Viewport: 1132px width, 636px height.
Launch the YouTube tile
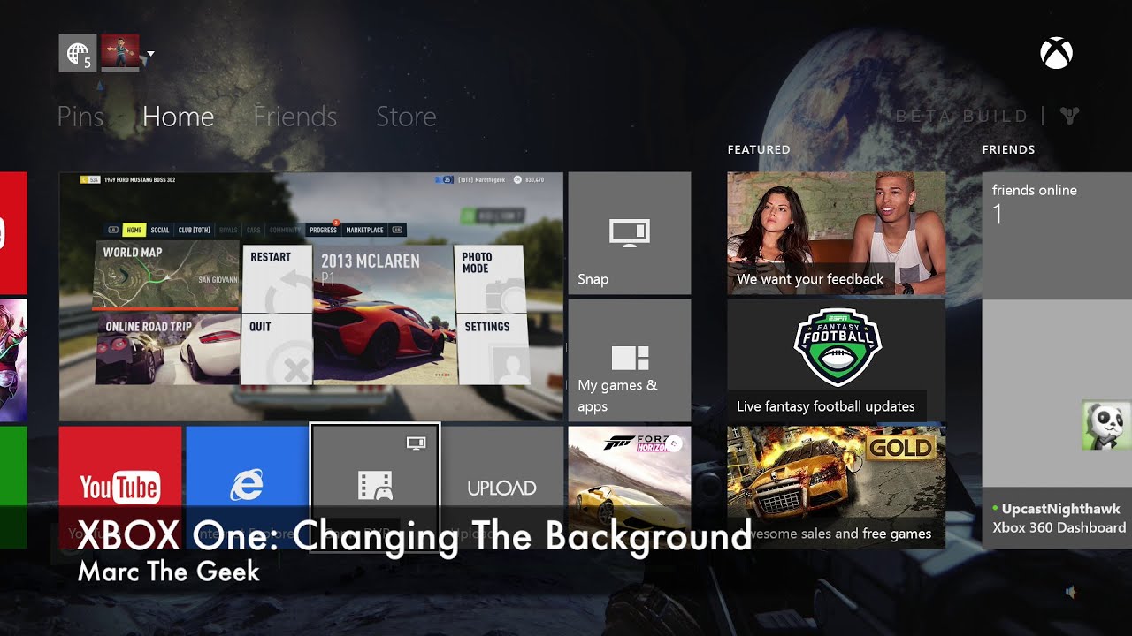120,487
